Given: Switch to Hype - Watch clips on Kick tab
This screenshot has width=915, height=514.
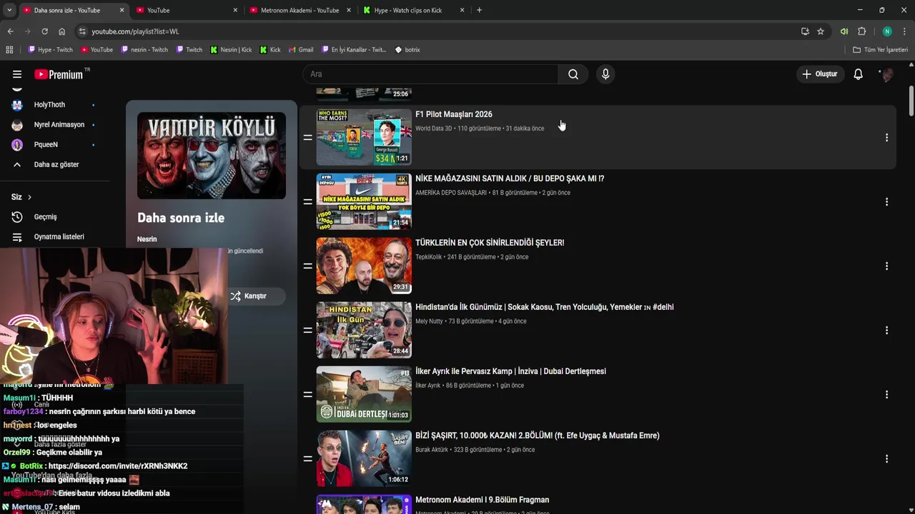Looking at the screenshot, I should pyautogui.click(x=412, y=10).
